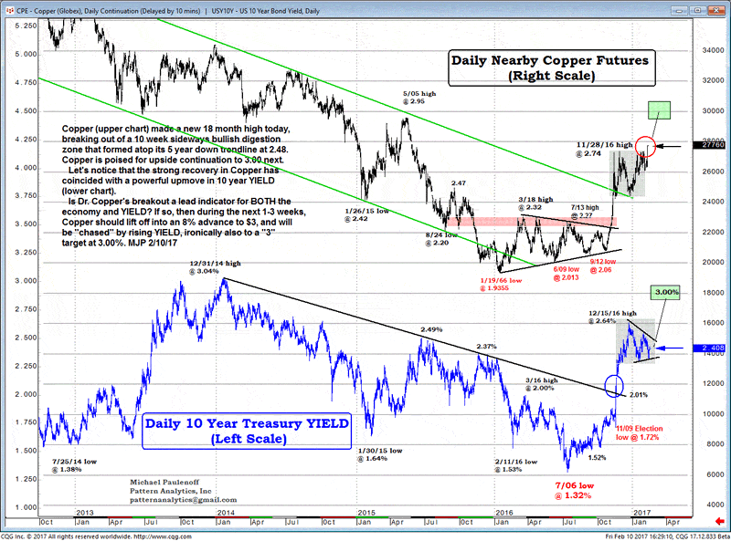
Task: Select the Daily 10 Year Treasury YIELD label box
Action: coord(247,431)
